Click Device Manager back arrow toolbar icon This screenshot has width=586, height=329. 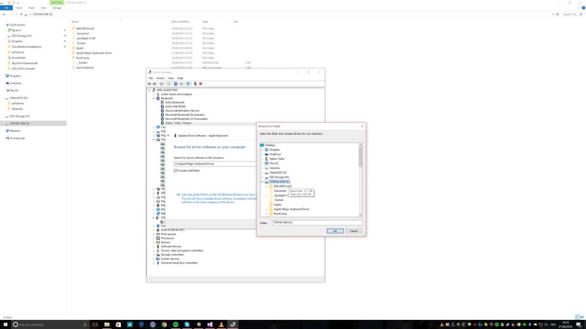point(150,84)
